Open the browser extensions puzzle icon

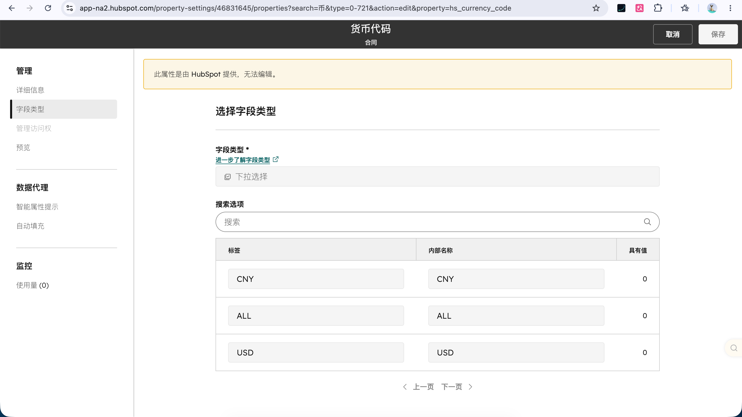[658, 8]
